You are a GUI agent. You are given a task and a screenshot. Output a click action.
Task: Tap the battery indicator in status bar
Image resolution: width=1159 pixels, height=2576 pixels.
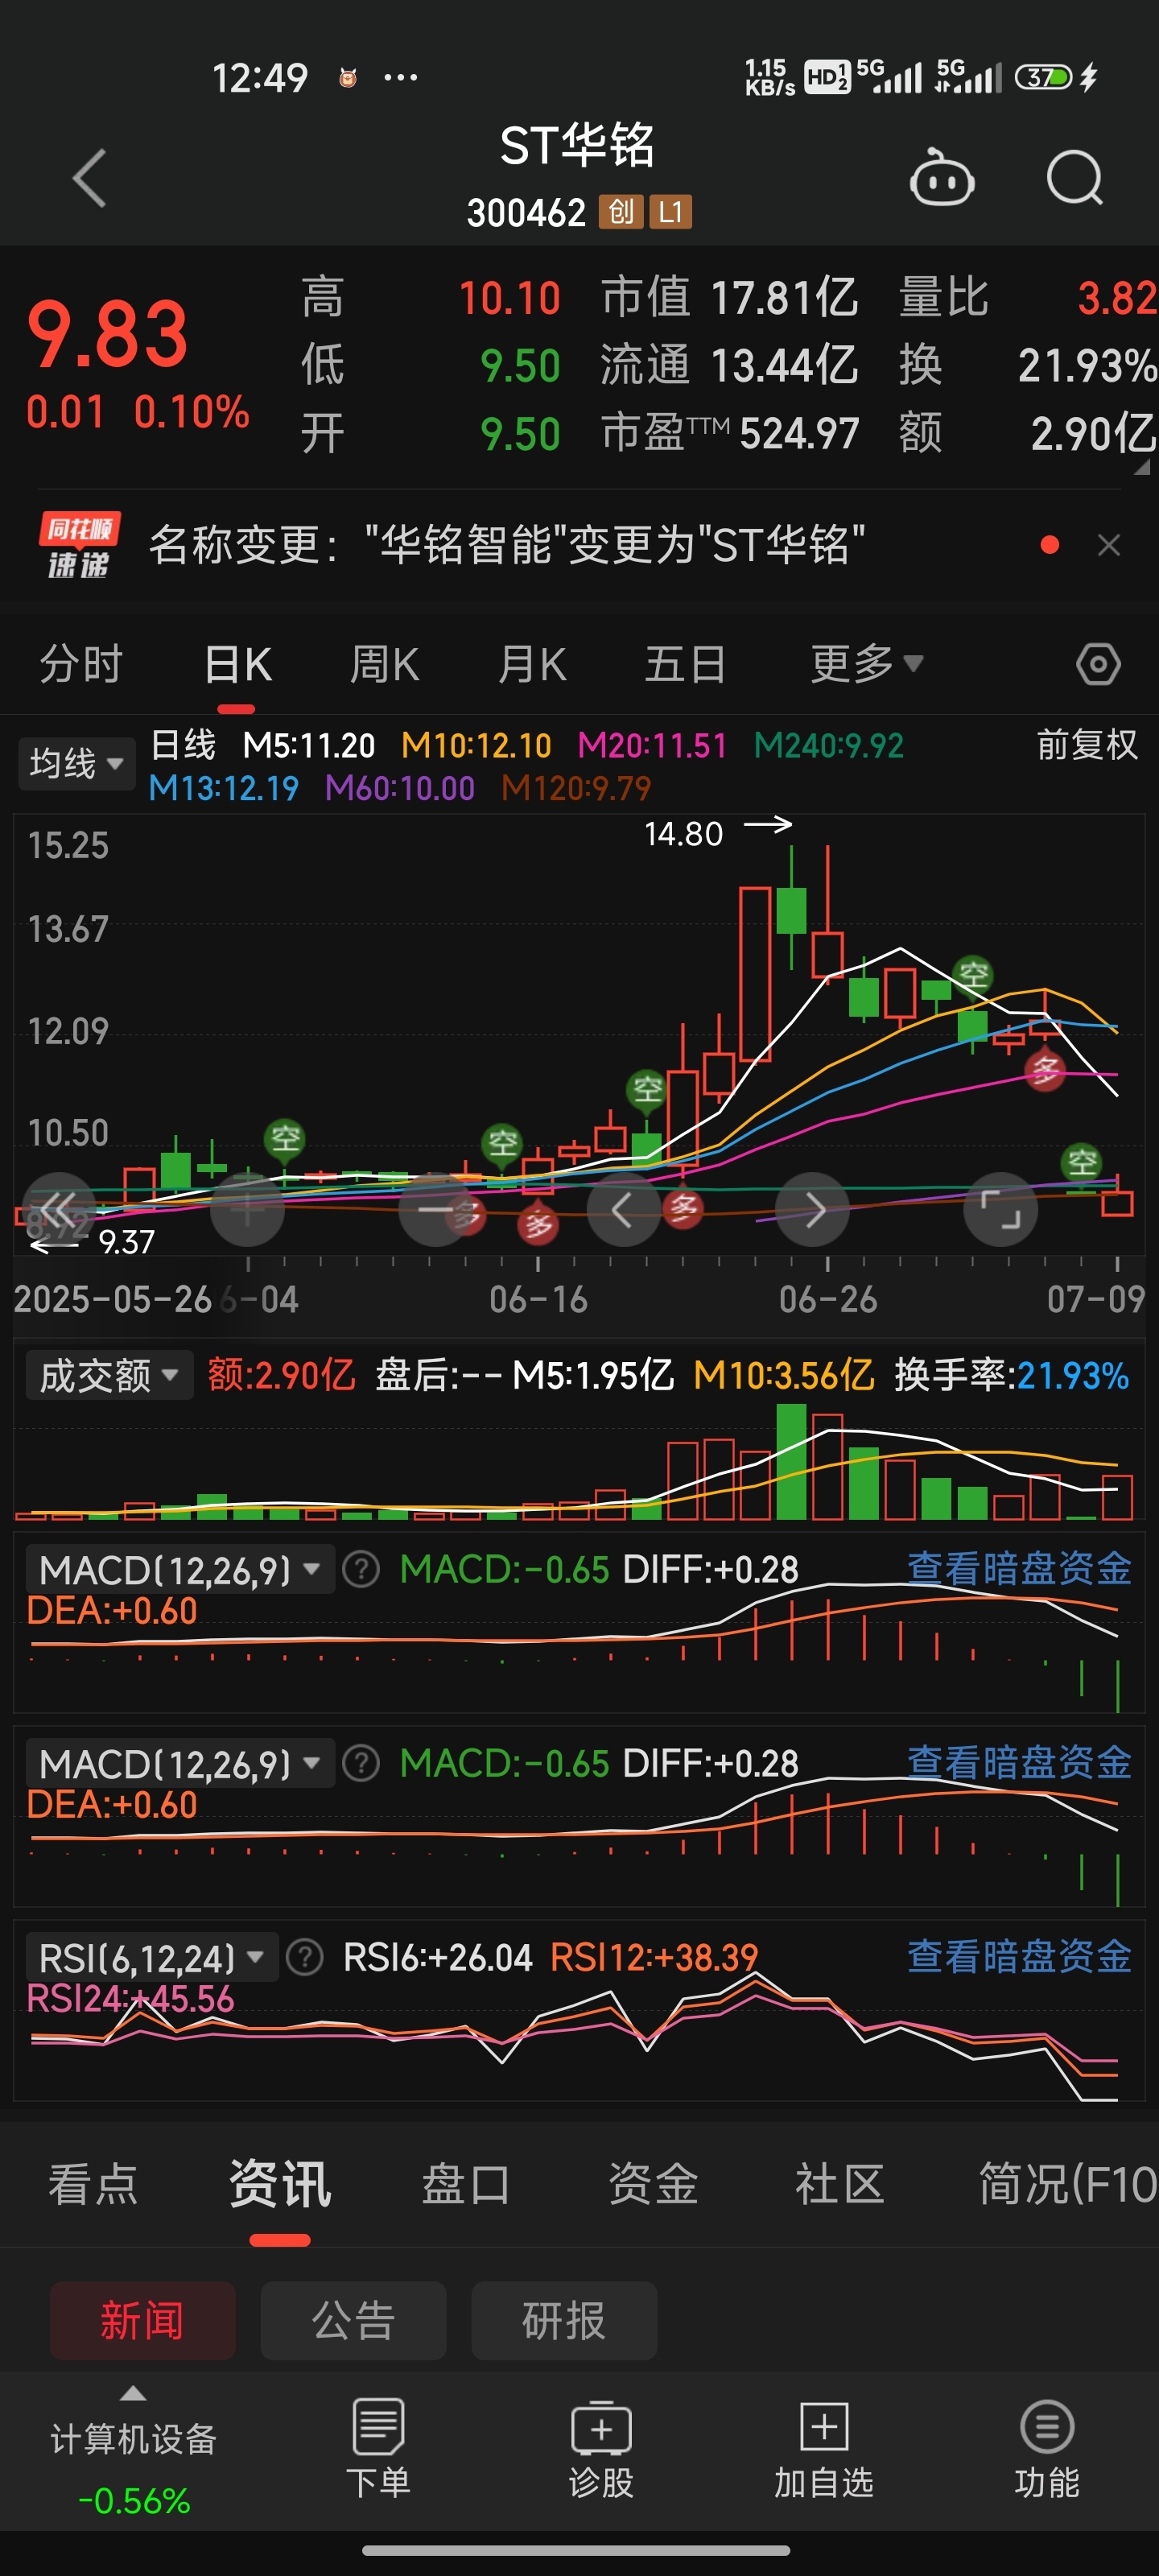tap(1044, 77)
